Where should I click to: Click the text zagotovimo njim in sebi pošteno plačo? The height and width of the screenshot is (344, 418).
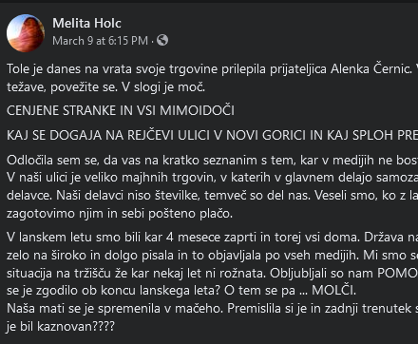point(120,214)
